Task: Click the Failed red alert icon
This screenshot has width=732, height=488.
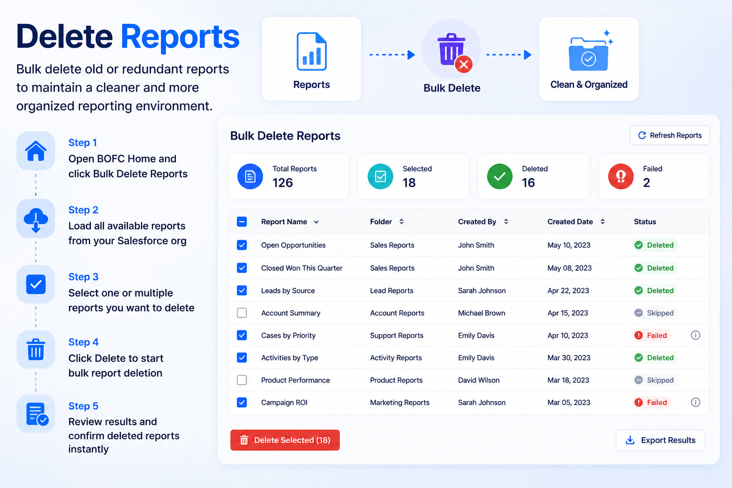Action: click(620, 176)
